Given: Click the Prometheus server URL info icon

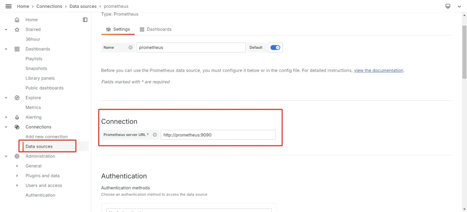Looking at the screenshot, I should [155, 135].
